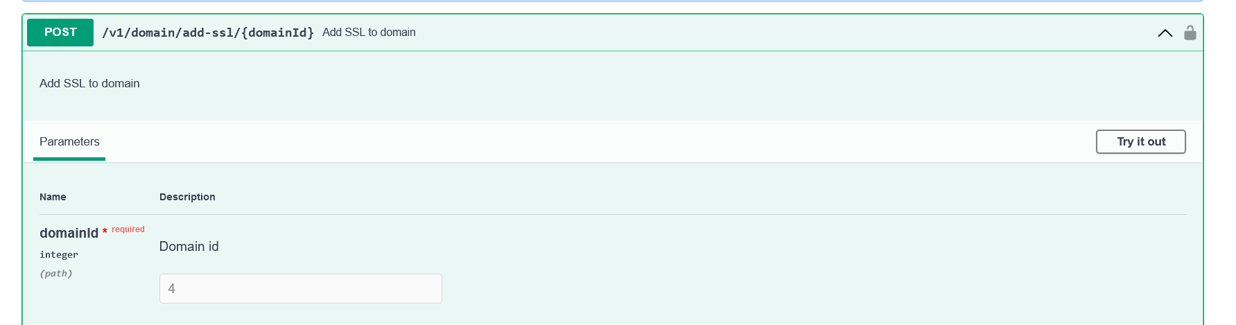The width and height of the screenshot is (1236, 325).
Task: Click the Description column header
Action: click(x=187, y=197)
